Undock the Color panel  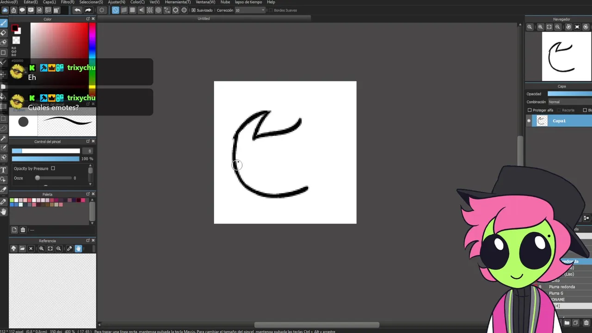pos(88,19)
